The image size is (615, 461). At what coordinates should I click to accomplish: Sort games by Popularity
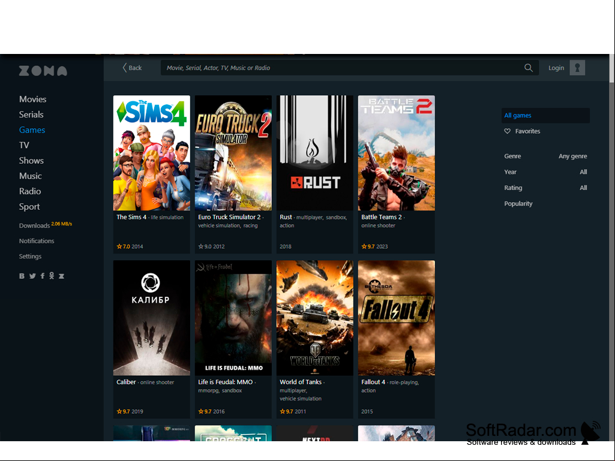518,203
